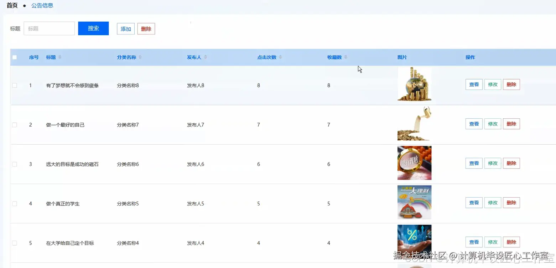This screenshot has height=268, width=556.
Task: Click the top 删除 batch delete button
Action: click(146, 28)
